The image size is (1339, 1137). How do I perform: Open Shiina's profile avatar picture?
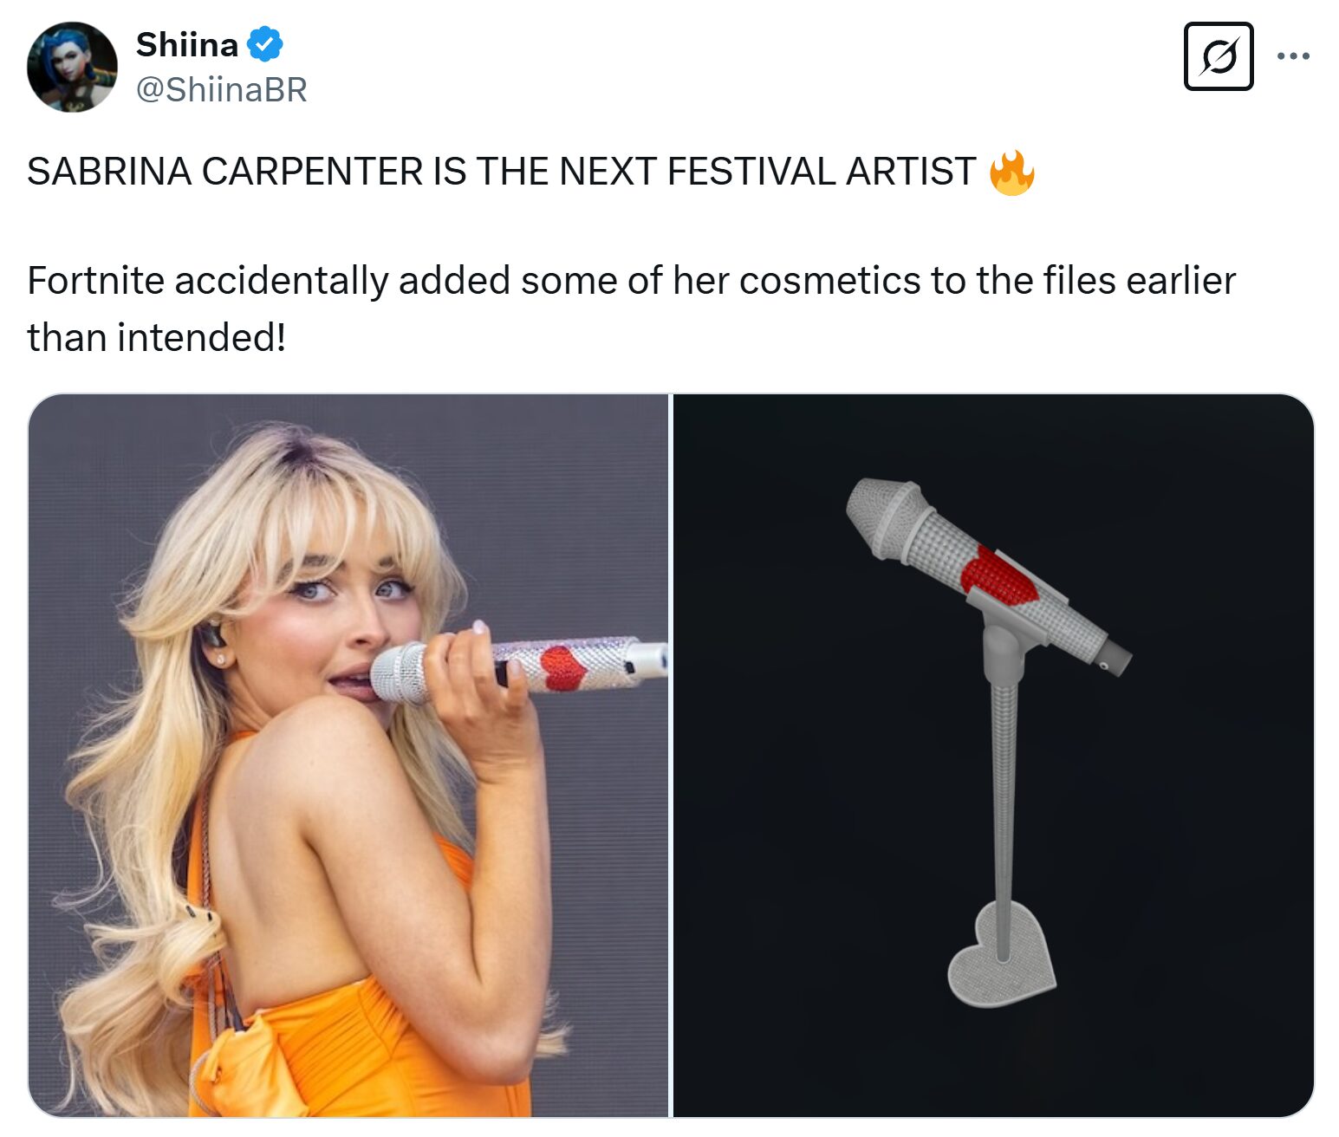(72, 67)
